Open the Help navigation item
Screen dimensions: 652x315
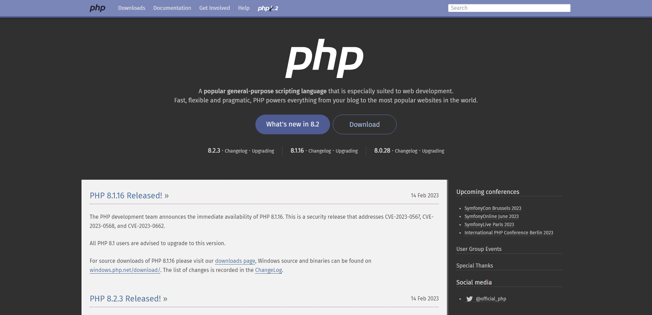pos(243,8)
